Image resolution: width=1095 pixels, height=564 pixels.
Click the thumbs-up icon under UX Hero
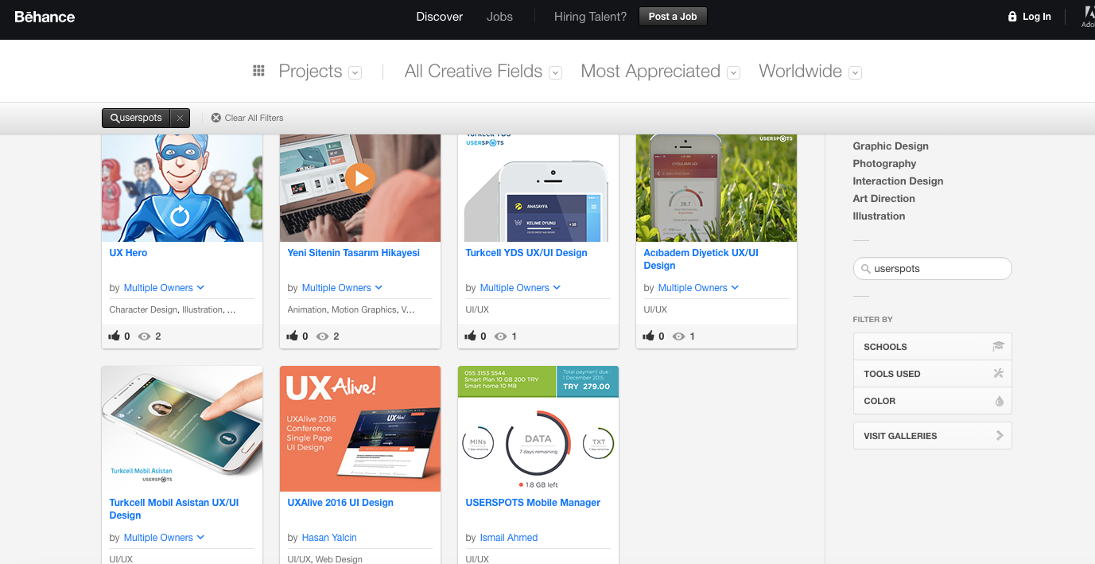(115, 336)
